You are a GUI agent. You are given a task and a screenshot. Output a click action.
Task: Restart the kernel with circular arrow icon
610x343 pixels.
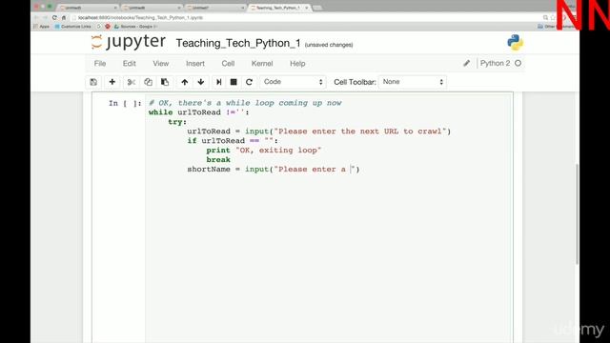(250, 82)
